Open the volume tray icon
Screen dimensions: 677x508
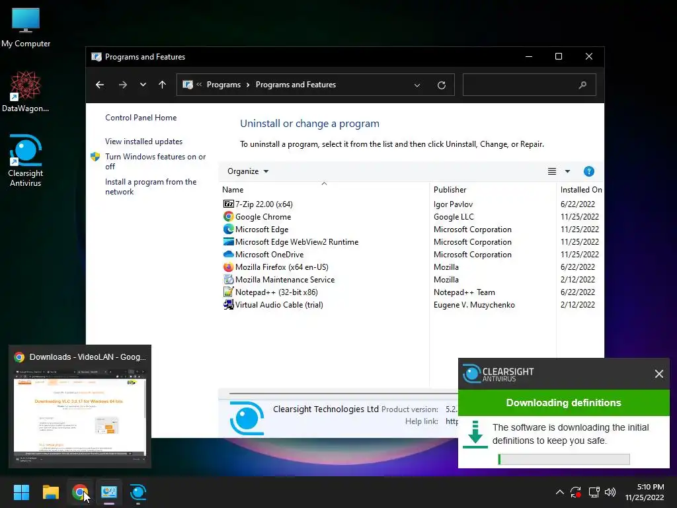click(610, 492)
